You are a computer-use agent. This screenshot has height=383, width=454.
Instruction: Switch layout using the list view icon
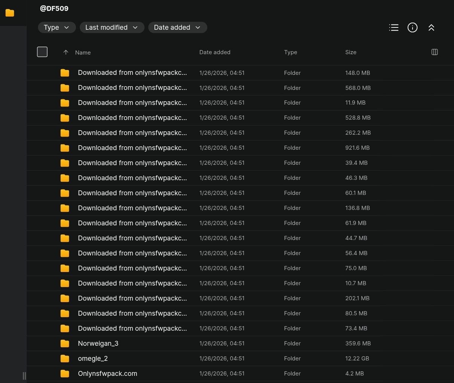[x=394, y=27]
